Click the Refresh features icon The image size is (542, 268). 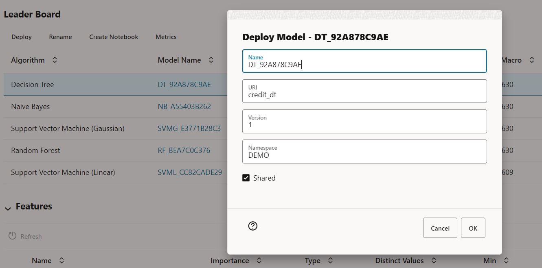tap(13, 236)
